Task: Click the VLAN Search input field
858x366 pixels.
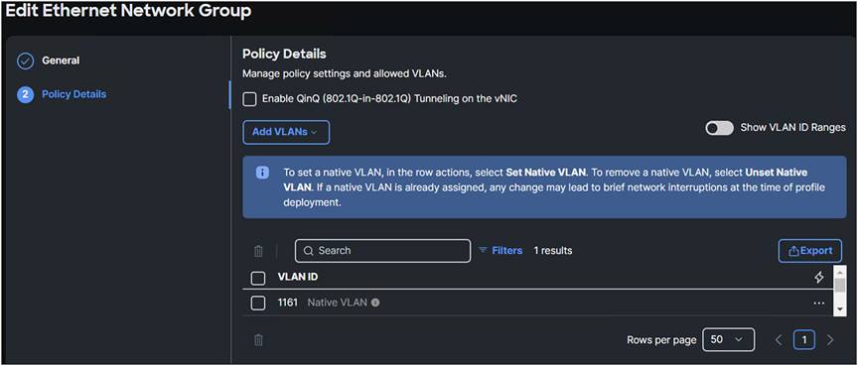Action: pos(382,251)
